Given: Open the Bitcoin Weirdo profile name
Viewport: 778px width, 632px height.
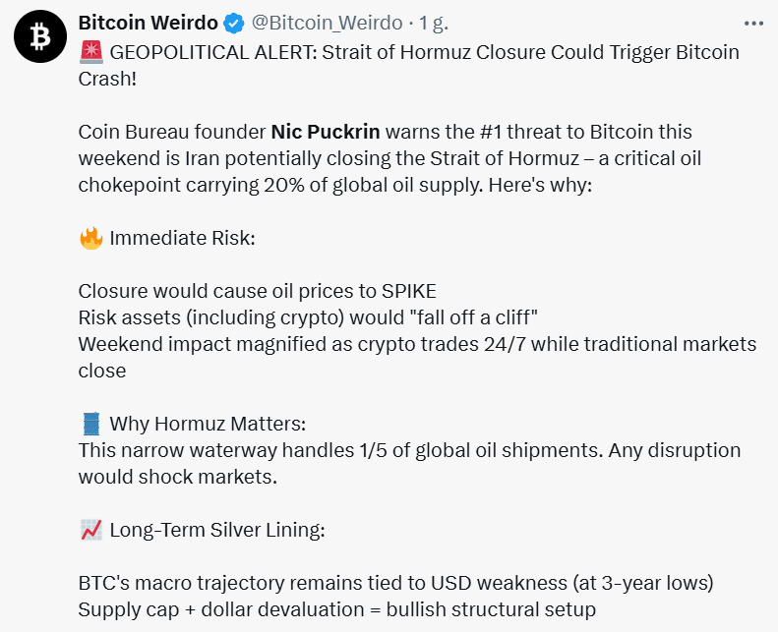Looking at the screenshot, I should coord(150,23).
